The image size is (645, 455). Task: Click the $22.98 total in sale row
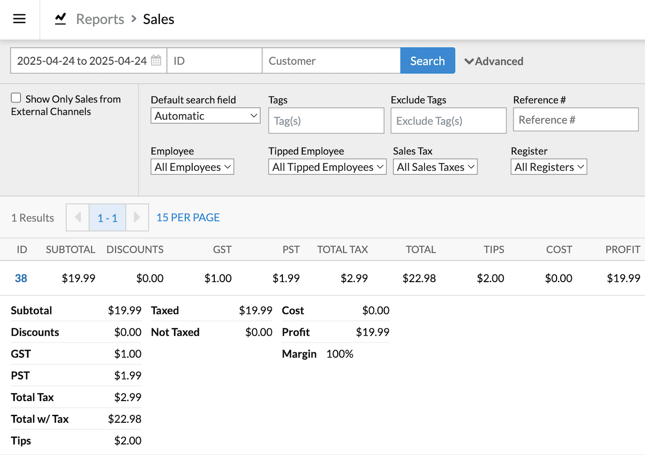pyautogui.click(x=419, y=278)
